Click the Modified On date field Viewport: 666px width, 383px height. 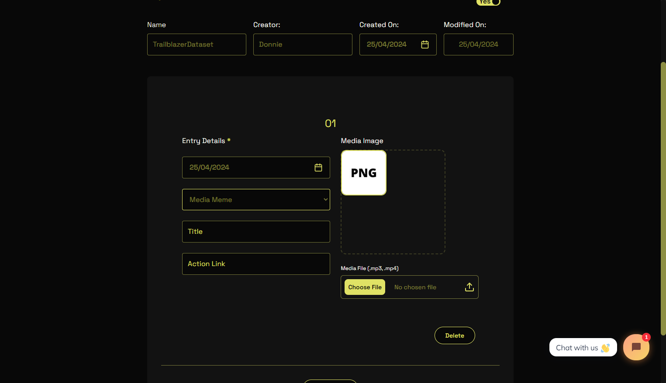(479, 44)
